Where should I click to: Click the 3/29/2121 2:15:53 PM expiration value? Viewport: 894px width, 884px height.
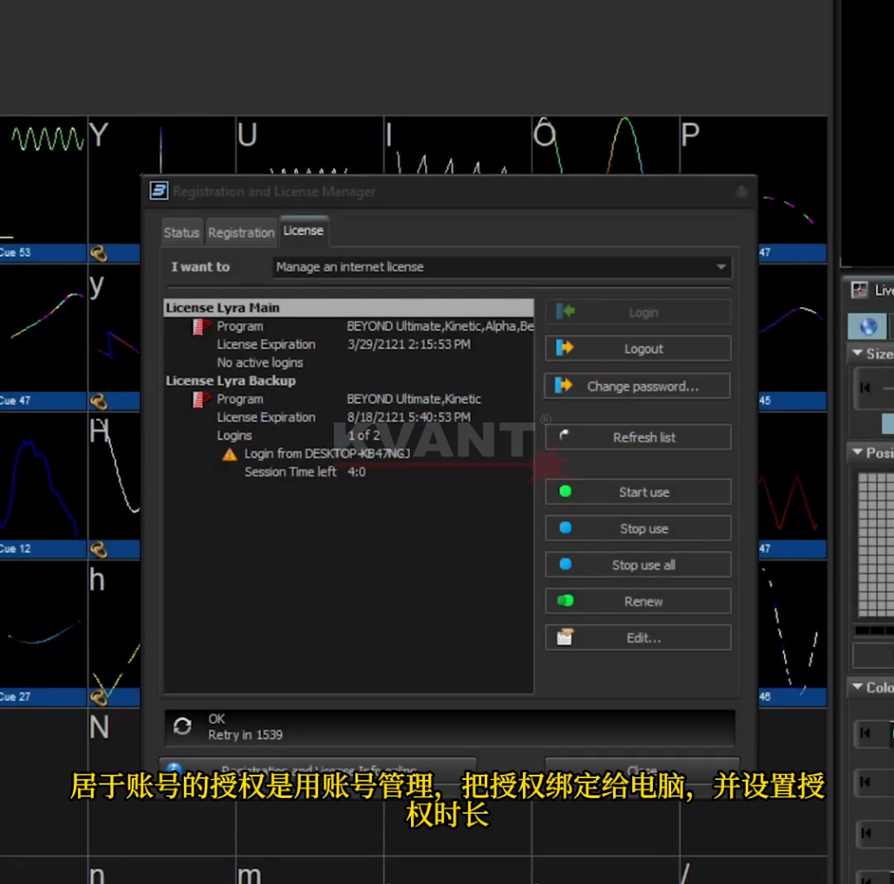[x=408, y=344]
